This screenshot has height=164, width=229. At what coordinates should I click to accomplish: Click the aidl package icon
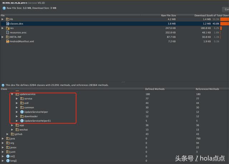coord(22,103)
